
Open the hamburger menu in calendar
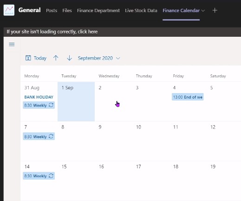[12, 45]
